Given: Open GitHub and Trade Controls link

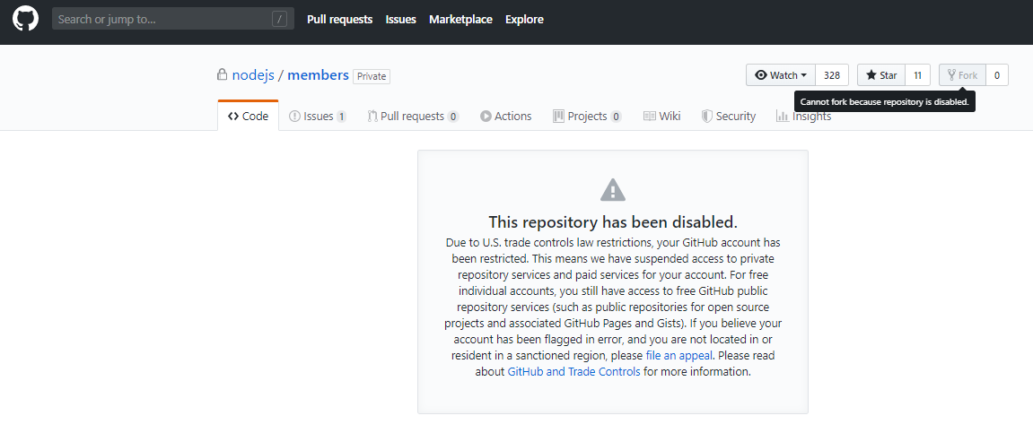Looking at the screenshot, I should click(x=573, y=371).
